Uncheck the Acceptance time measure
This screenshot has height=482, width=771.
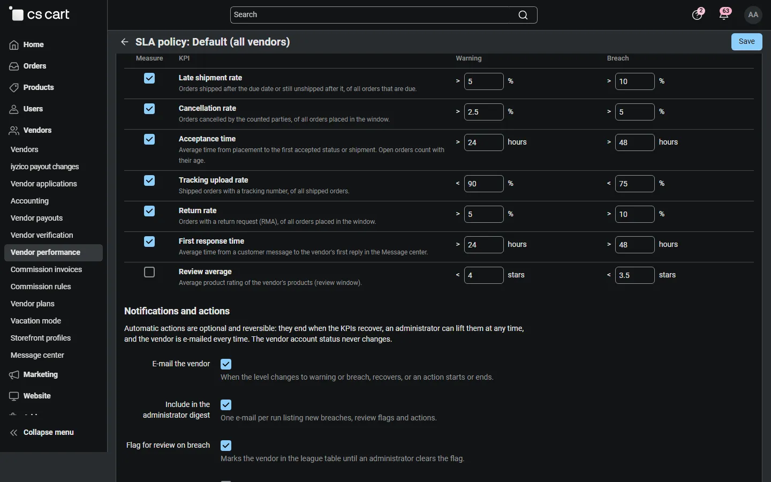tap(149, 139)
